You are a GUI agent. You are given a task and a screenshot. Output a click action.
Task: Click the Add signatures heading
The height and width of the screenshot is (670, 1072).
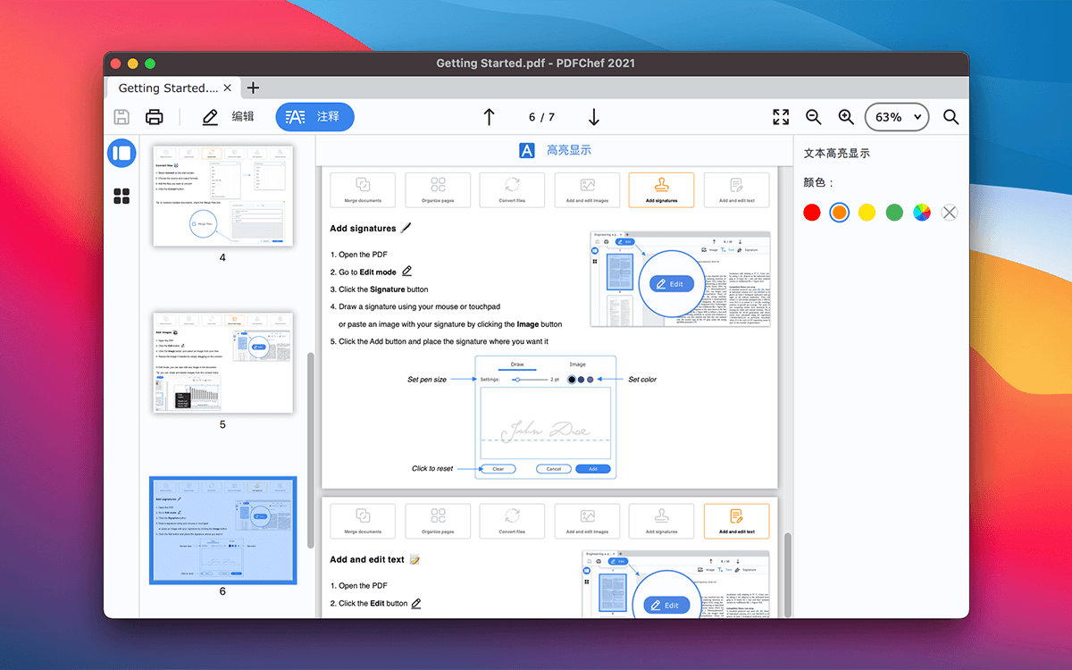tap(363, 229)
